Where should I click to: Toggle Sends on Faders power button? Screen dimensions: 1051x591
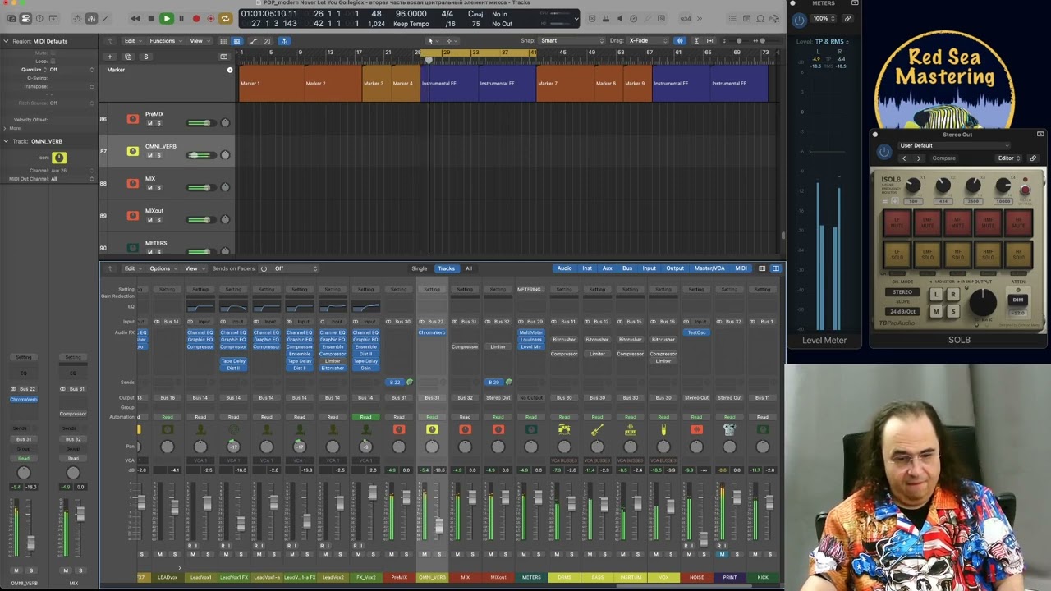(x=264, y=268)
